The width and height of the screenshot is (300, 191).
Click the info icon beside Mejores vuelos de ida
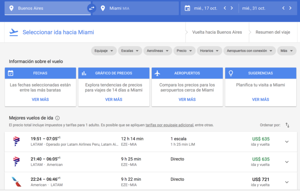click(57, 118)
